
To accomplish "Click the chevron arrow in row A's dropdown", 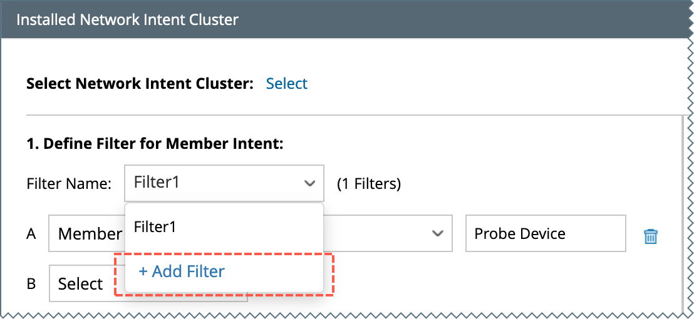I will 437,234.
